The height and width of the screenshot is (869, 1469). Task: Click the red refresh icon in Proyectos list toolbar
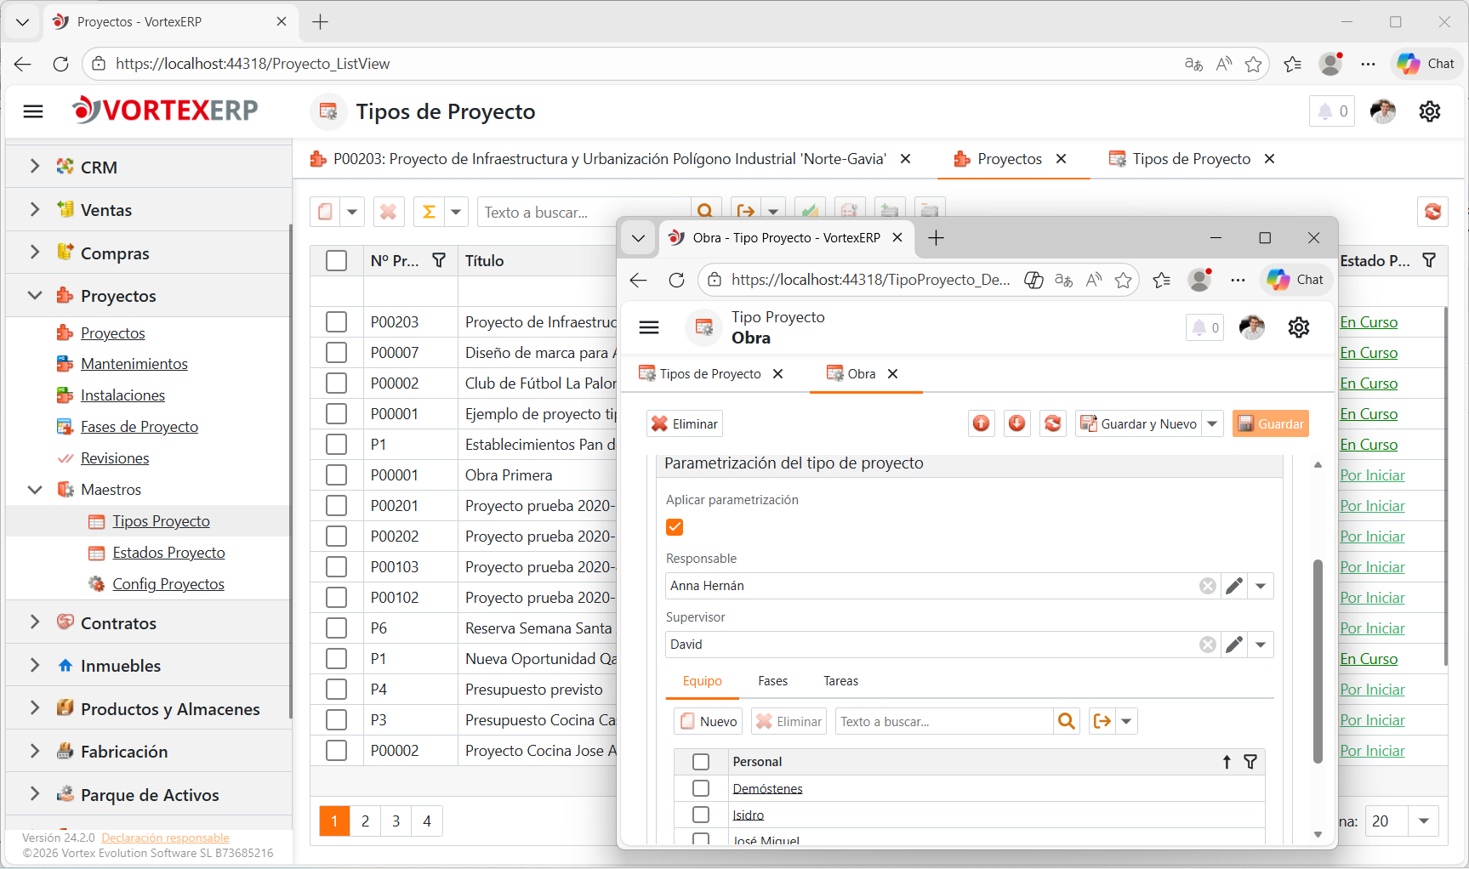pos(1433,212)
